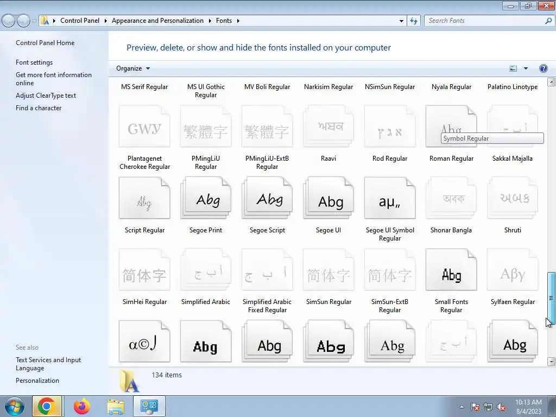
Task: Click the scrollbar up arrow
Action: pyautogui.click(x=551, y=83)
